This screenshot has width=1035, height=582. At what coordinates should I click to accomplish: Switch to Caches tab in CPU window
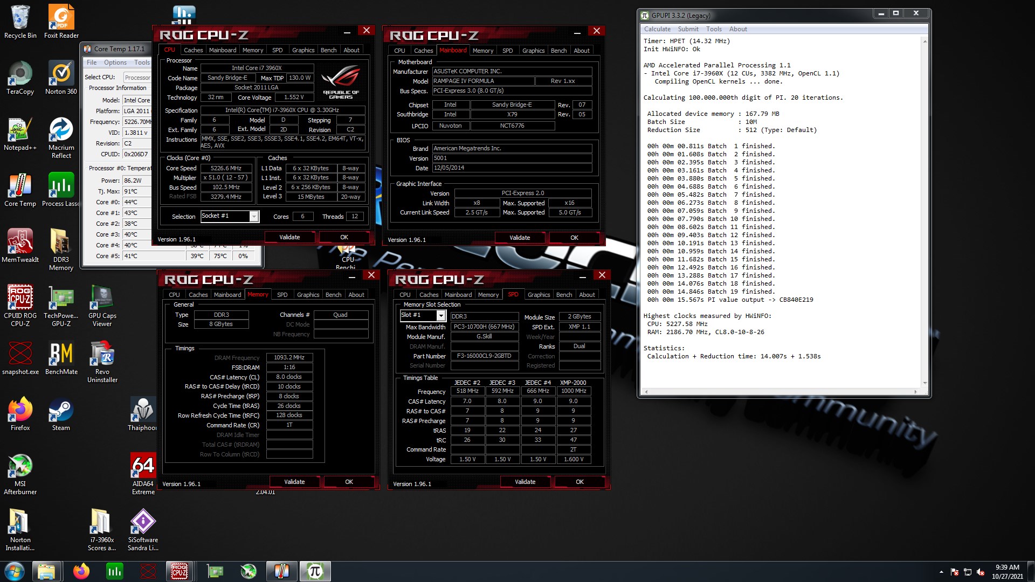pyautogui.click(x=194, y=50)
